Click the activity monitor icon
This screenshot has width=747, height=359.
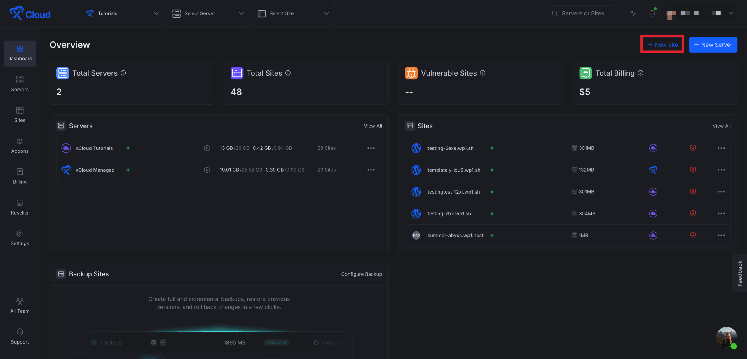(632, 13)
